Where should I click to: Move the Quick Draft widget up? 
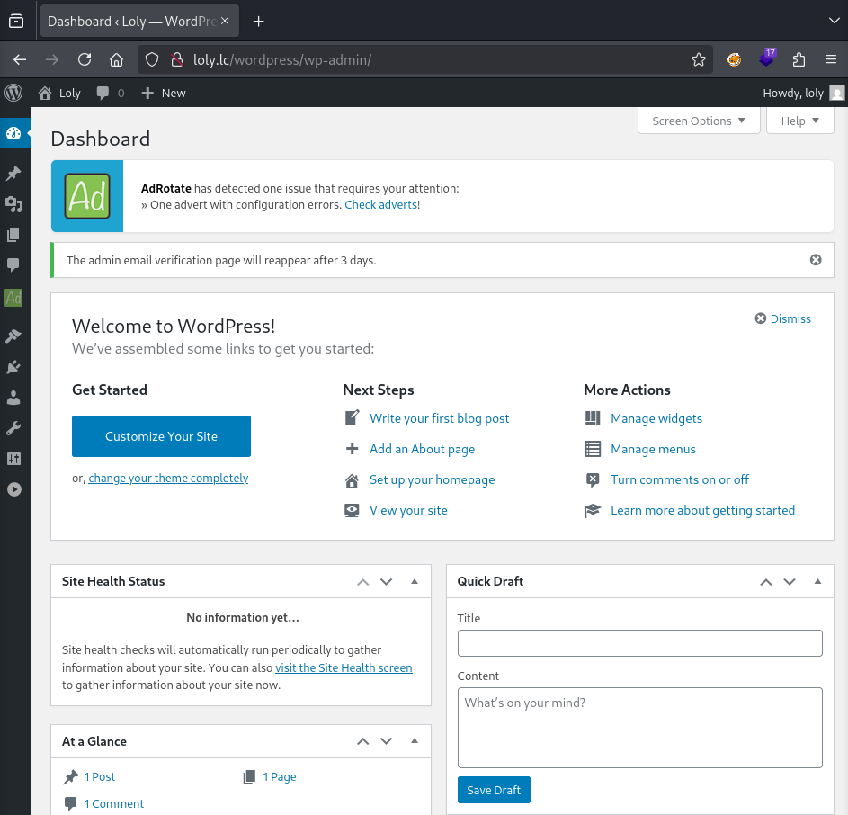tap(765, 581)
